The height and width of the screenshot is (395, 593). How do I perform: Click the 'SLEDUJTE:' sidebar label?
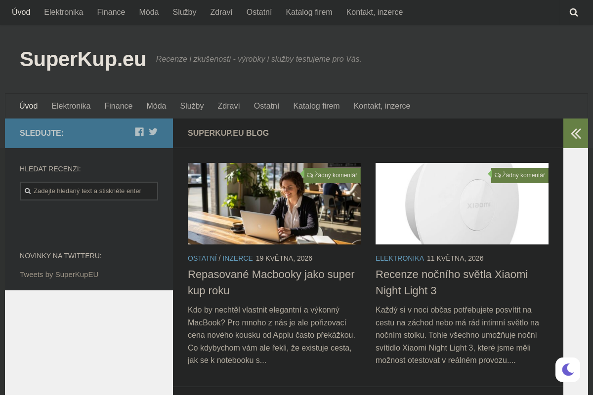click(42, 133)
